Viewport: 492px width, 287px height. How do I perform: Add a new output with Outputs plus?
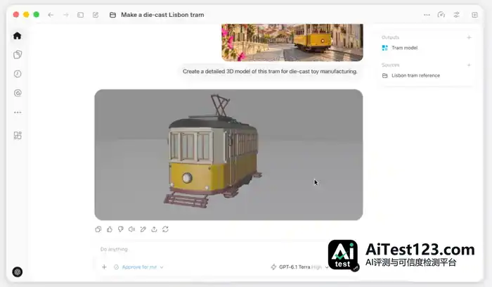[469, 37]
